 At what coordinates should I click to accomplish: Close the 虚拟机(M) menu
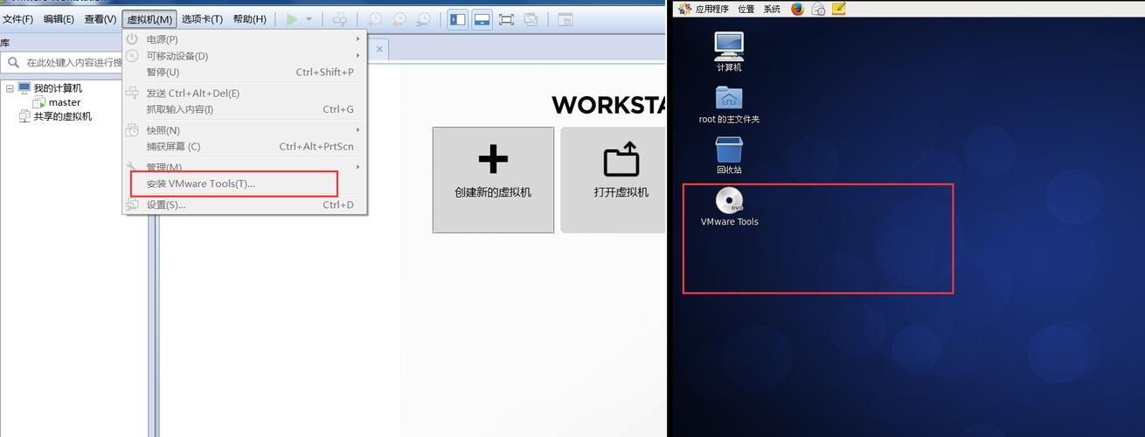click(x=150, y=19)
